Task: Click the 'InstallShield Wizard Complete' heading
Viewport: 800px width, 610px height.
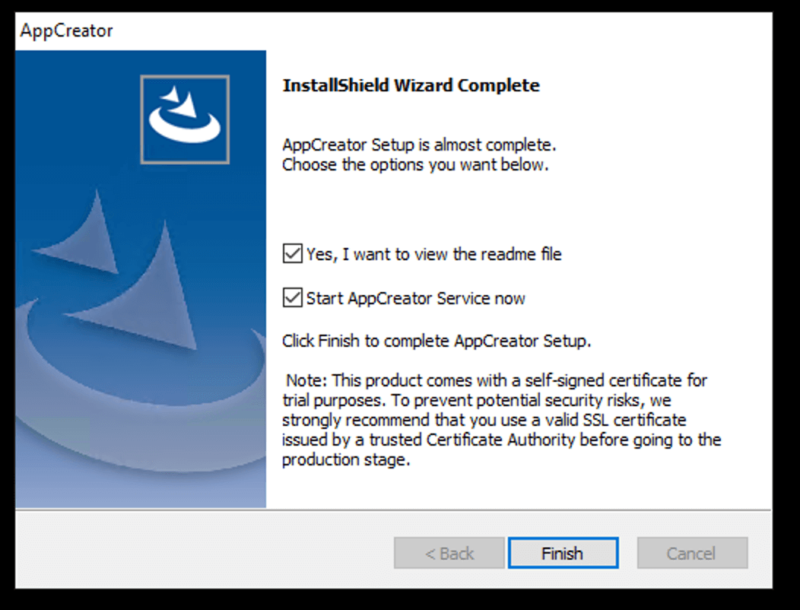Action: click(411, 85)
